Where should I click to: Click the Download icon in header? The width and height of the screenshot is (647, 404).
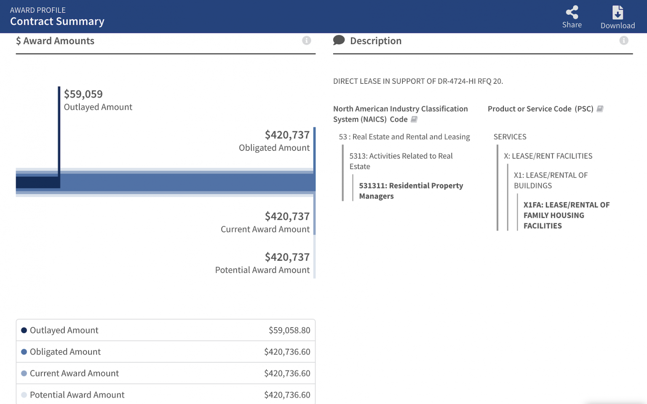[618, 13]
